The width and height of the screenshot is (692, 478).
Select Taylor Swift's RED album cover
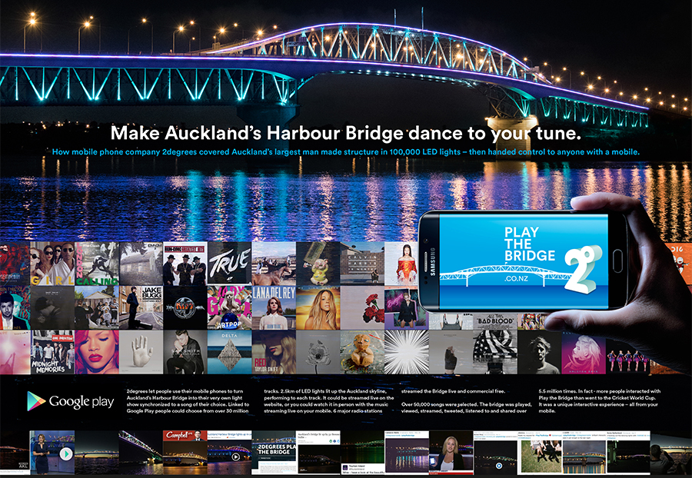[x=273, y=352]
